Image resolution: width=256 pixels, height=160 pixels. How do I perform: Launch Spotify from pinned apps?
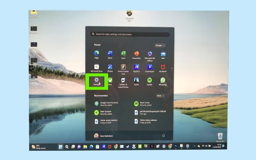149,82
